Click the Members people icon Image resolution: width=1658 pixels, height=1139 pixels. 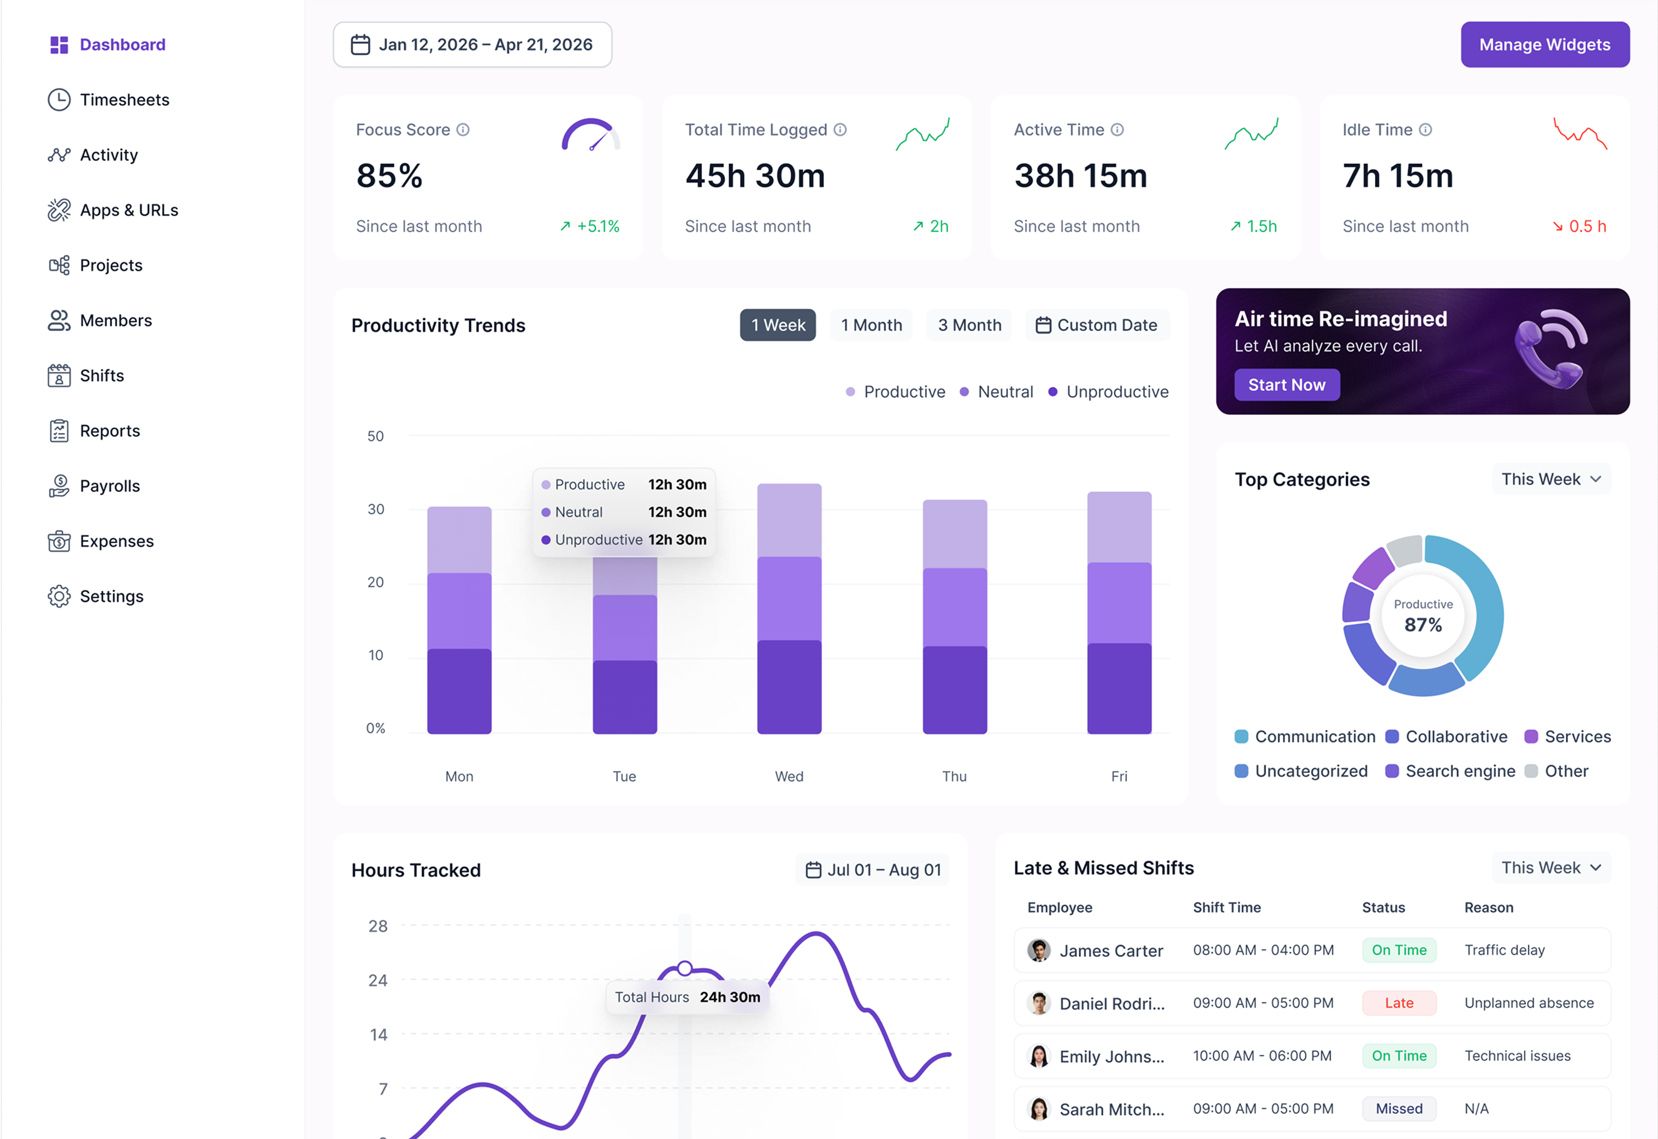click(59, 320)
